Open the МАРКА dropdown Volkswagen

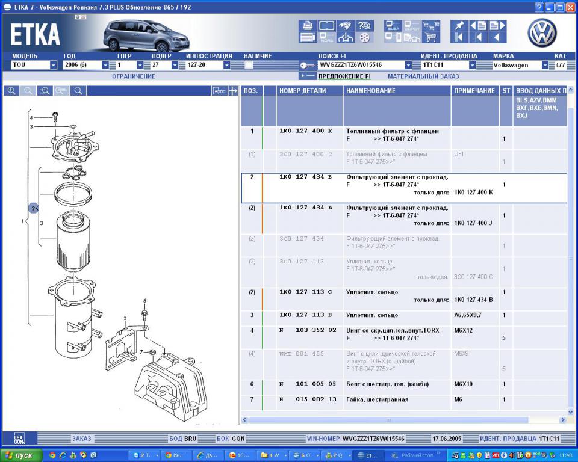click(545, 65)
